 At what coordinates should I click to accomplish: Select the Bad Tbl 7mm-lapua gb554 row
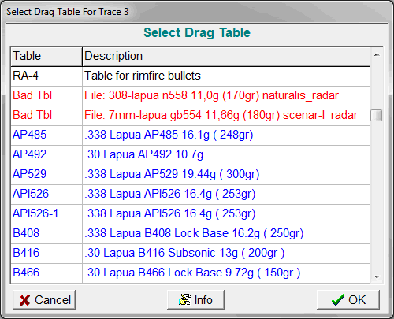[x=190, y=116]
